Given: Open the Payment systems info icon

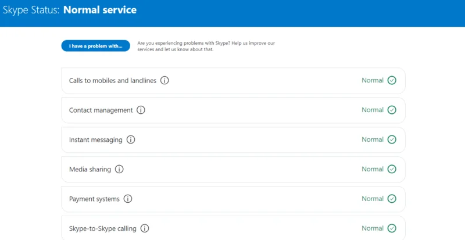Looking at the screenshot, I should 128,199.
